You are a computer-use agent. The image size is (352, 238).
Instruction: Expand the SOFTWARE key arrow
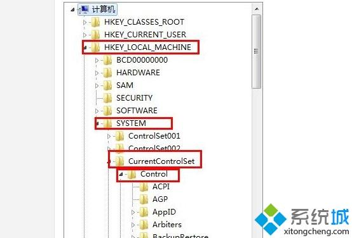(x=97, y=111)
